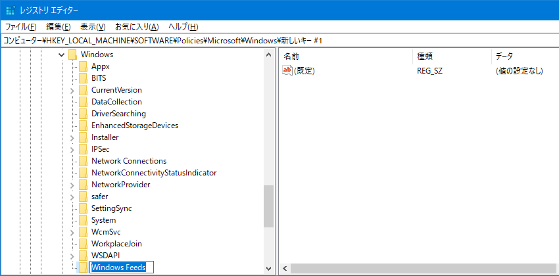Expand the CurrentVersion key
This screenshot has width=559, height=276.
coord(72,91)
